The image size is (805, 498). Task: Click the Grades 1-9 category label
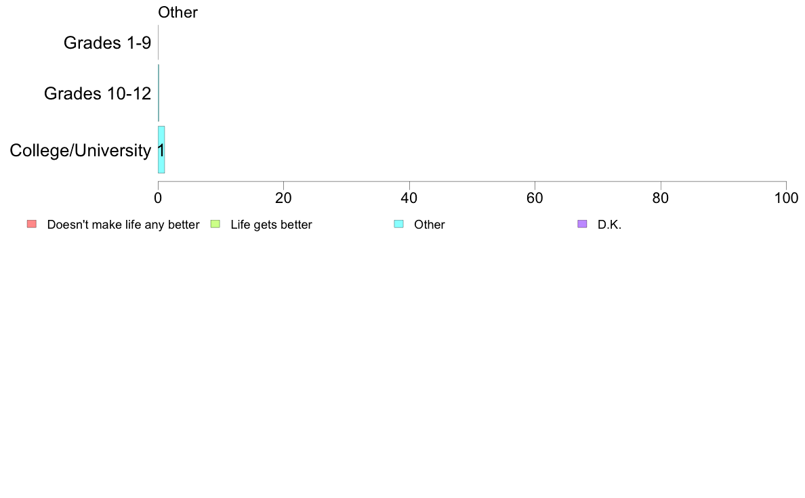(x=107, y=43)
